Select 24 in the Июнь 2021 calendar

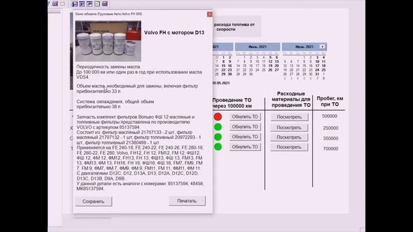(257, 70)
